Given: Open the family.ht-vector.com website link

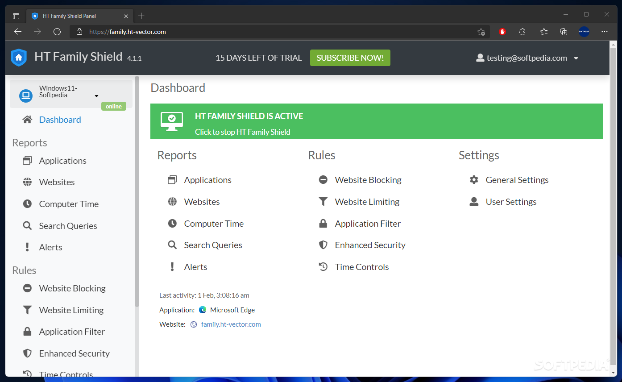Looking at the screenshot, I should click(x=231, y=324).
